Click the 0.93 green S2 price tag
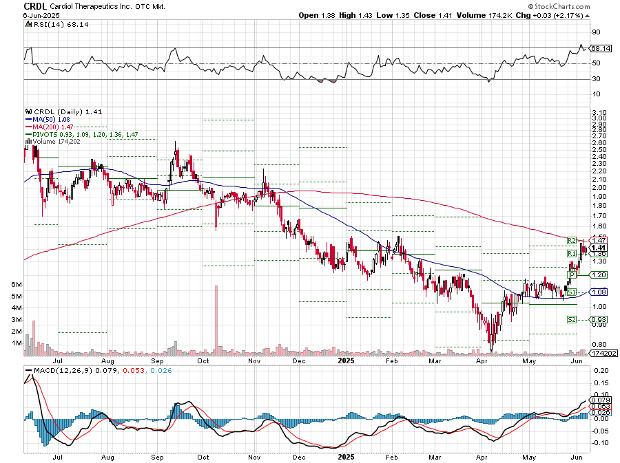Image resolution: width=620 pixels, height=463 pixels. click(599, 319)
